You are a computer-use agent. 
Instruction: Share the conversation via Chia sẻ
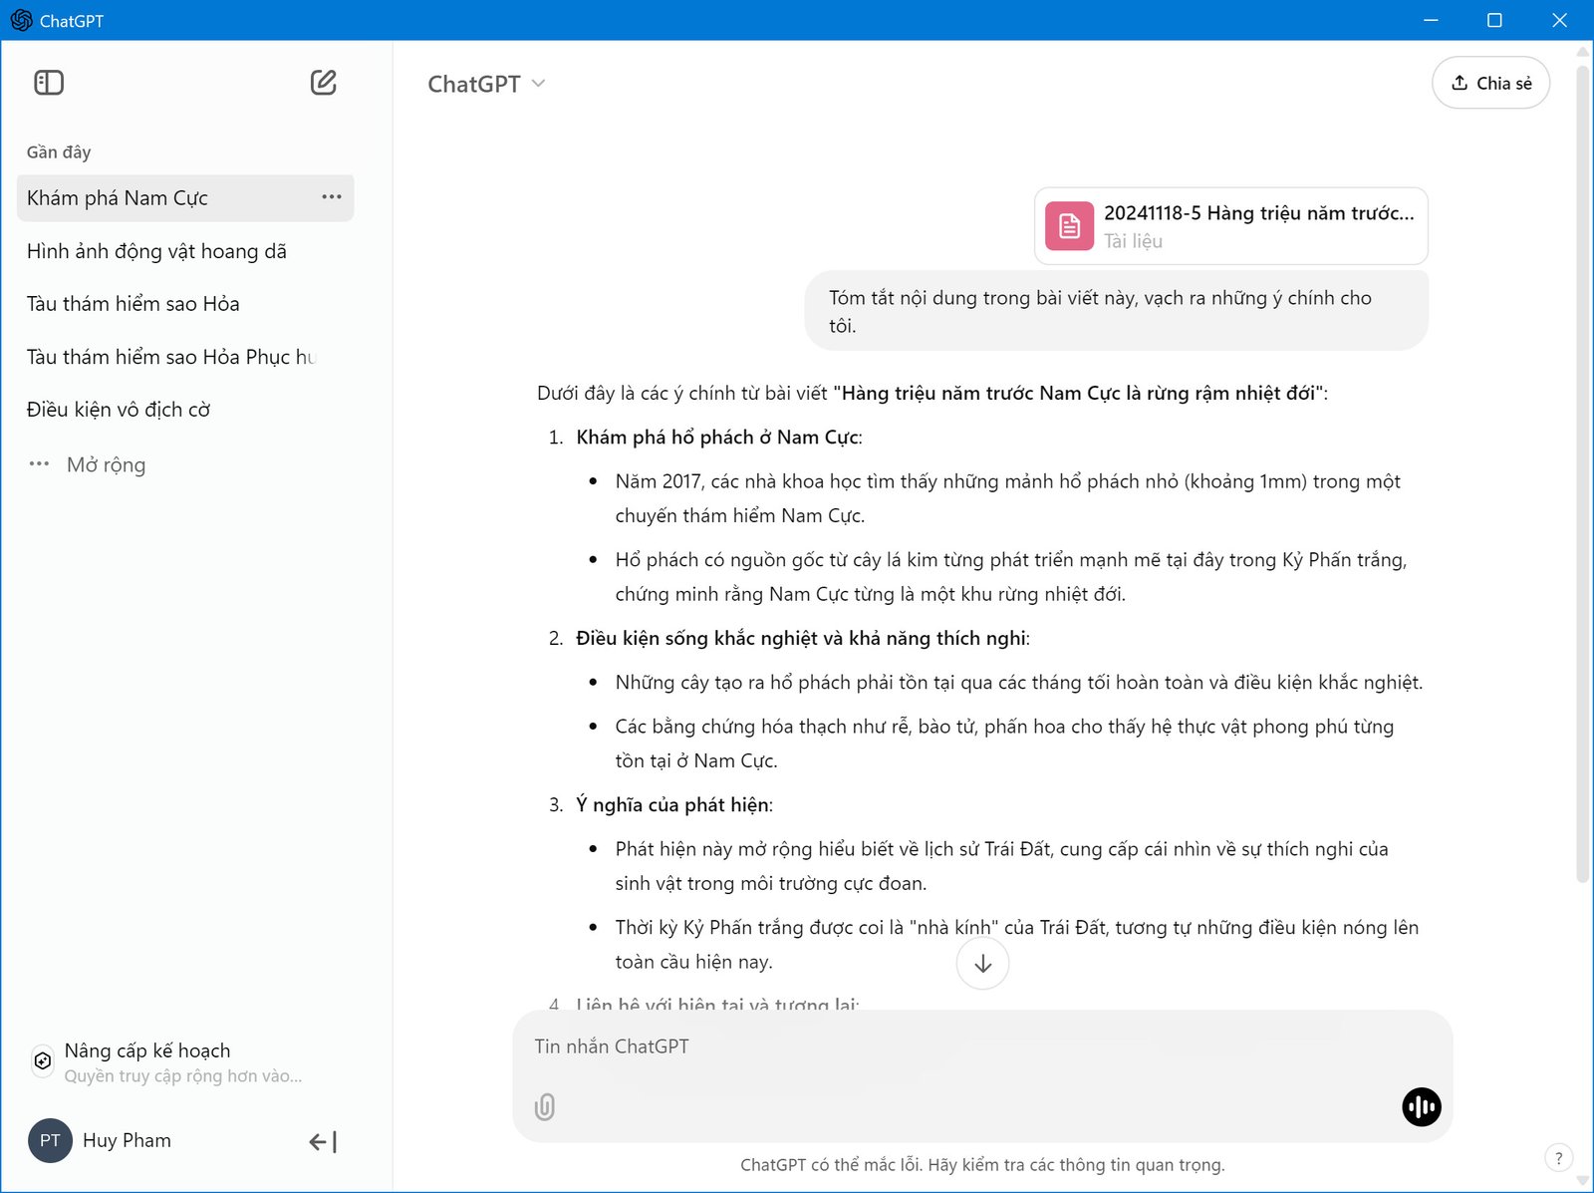(1490, 83)
